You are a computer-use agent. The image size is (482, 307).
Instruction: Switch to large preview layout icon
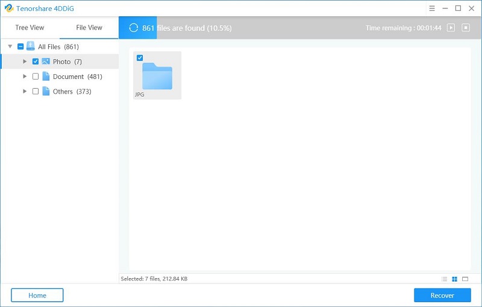465,279
